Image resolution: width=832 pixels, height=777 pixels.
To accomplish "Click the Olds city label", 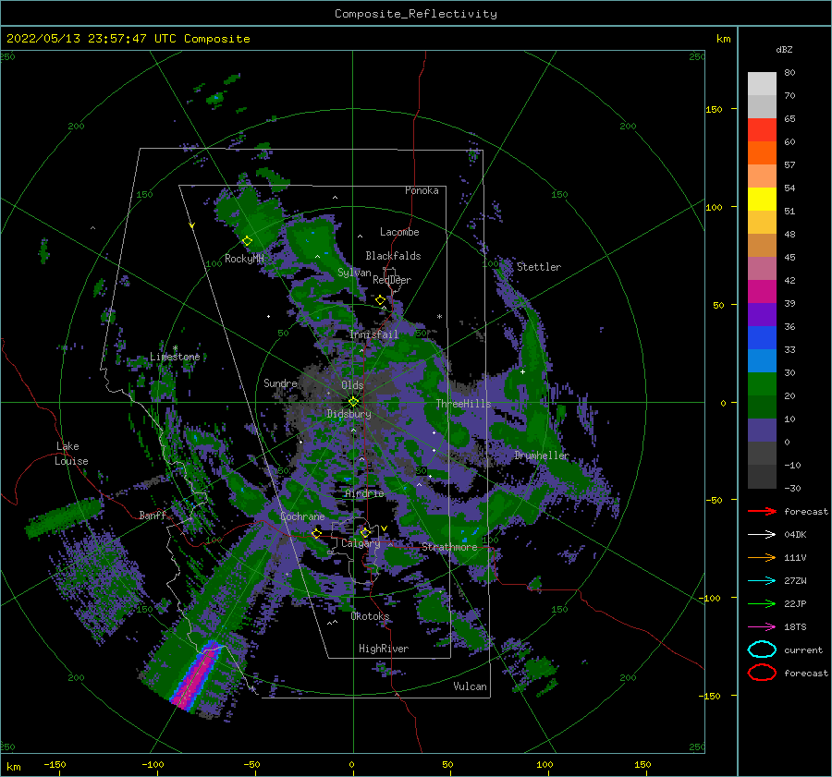I will pos(352,385).
